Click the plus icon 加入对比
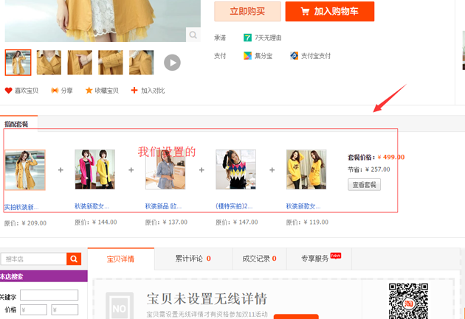 point(134,91)
